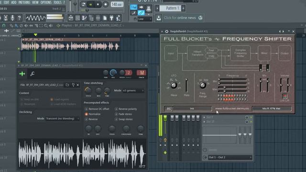
Task: Open the plugin picker plug icon
Action: (111, 18)
